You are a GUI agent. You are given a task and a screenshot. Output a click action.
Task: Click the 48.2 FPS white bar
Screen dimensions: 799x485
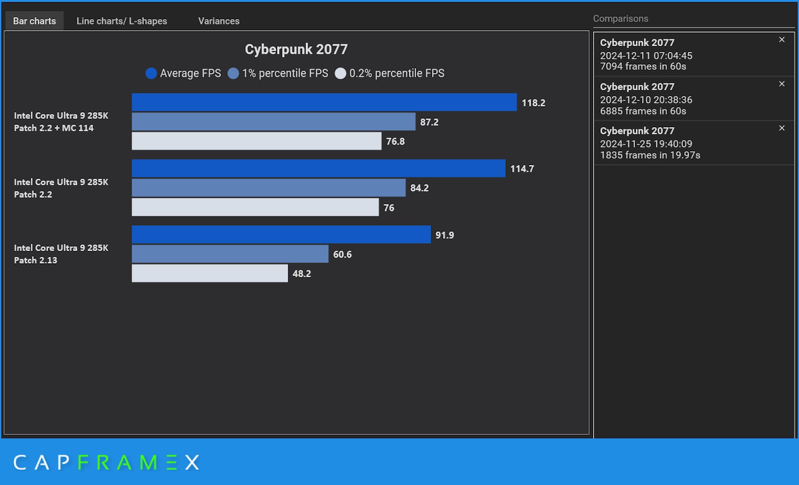pyautogui.click(x=209, y=273)
